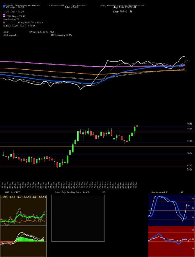Click the red RSI panel chart
This screenshot has height=257, width=195.
171,241
